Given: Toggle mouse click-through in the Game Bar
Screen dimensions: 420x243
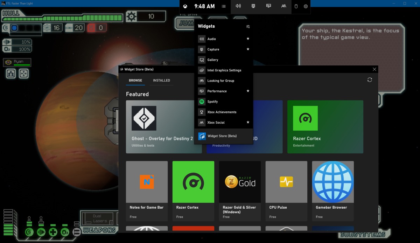Looking at the screenshot, I should tap(296, 6).
